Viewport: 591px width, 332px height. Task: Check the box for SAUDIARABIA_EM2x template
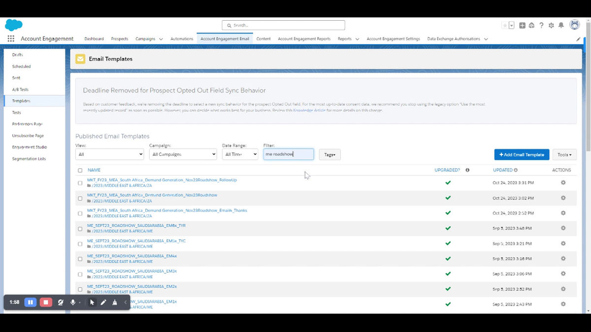coord(80,289)
